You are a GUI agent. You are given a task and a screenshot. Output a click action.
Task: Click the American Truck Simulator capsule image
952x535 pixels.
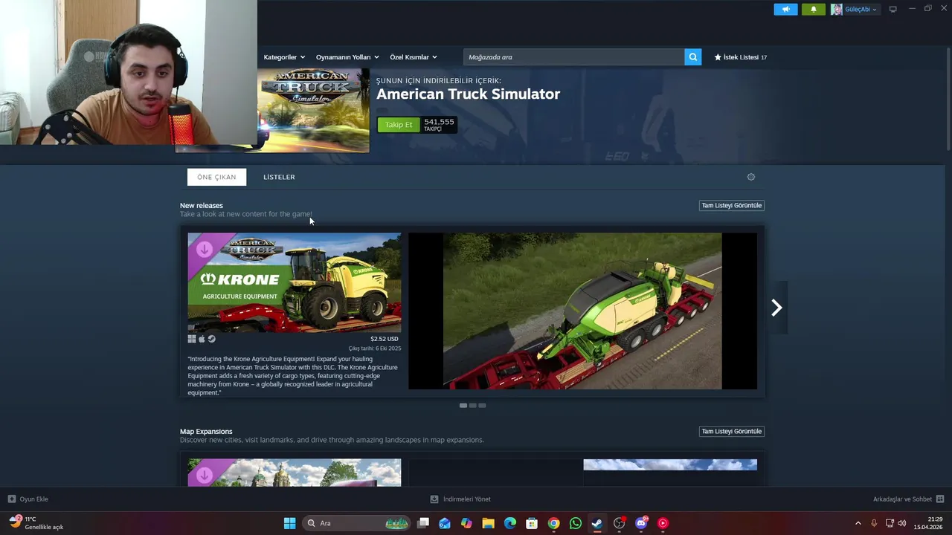click(x=313, y=110)
